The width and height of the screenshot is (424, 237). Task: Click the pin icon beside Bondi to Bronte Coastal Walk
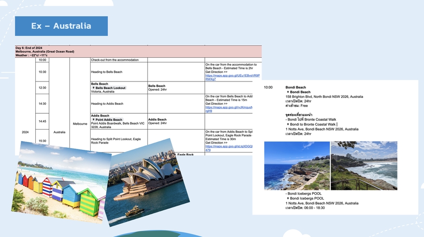pyautogui.click(x=288, y=124)
